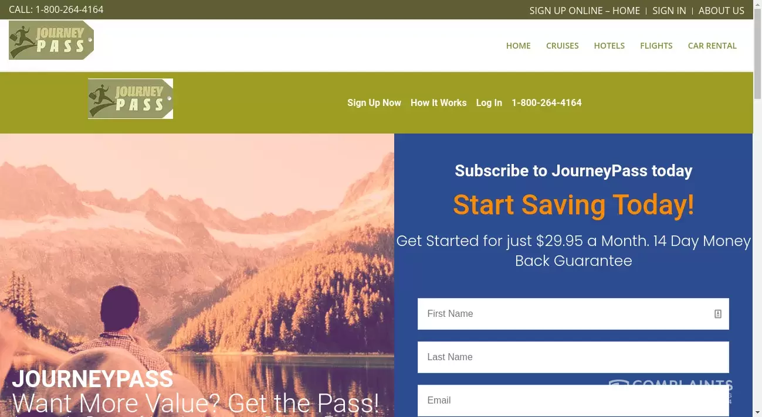Click the JourneyPass logo in the green banner
The image size is (762, 417).
tap(130, 98)
